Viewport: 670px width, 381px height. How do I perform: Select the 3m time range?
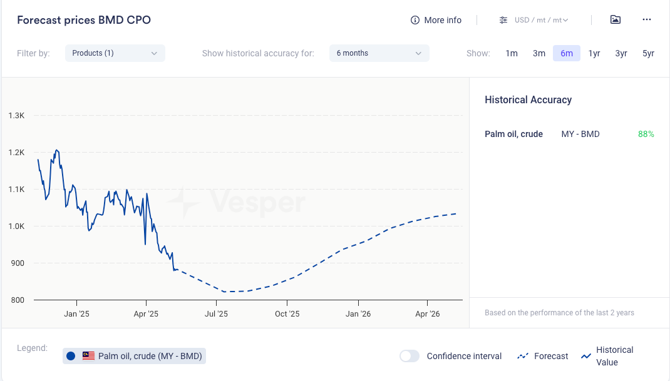(x=539, y=53)
